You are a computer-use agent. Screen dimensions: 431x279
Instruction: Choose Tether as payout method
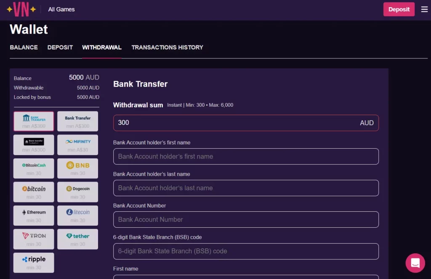click(77, 239)
